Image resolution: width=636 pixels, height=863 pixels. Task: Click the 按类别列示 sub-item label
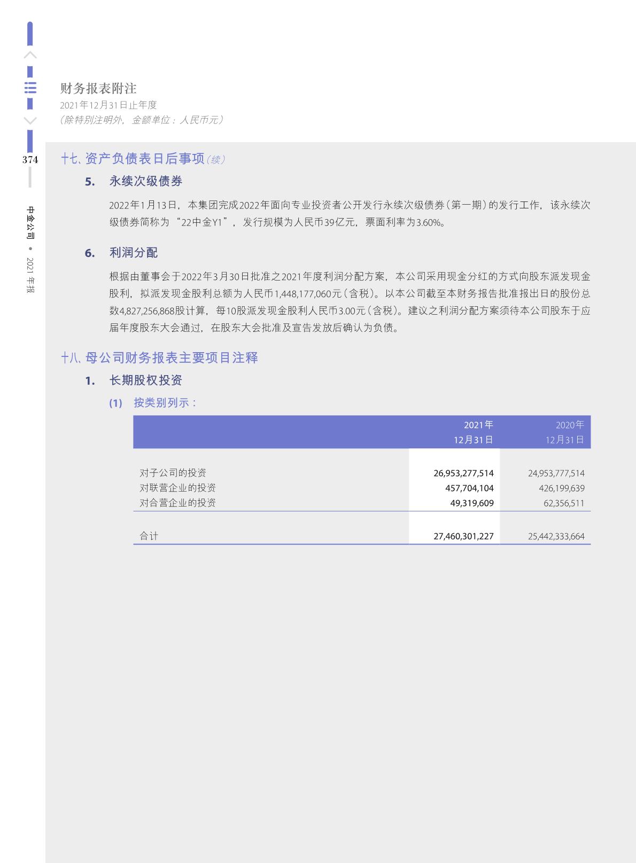click(165, 403)
